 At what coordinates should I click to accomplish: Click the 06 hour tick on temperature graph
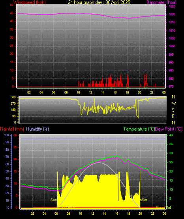56,213
